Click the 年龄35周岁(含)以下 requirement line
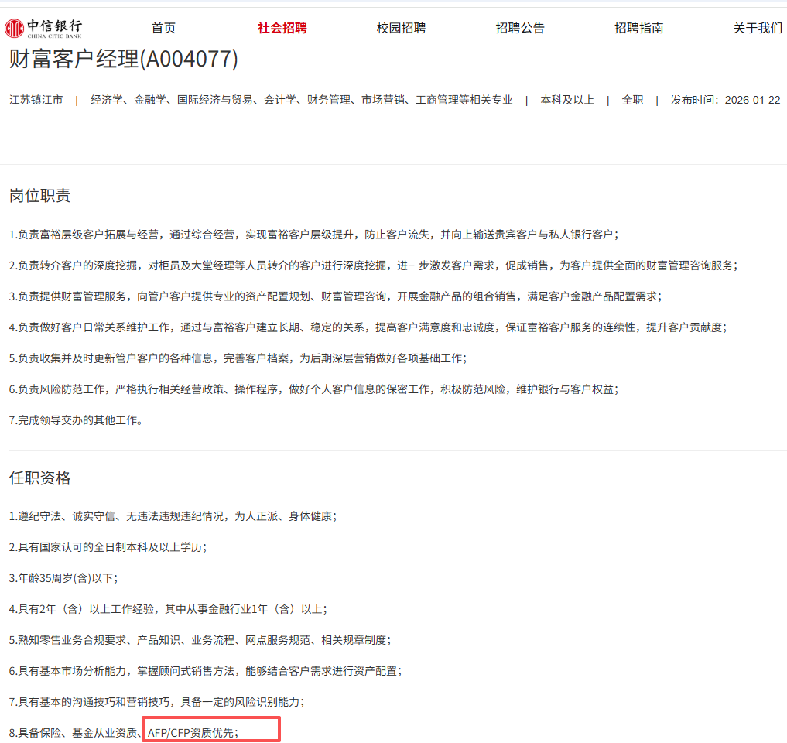Viewport: 787px width, 743px height. (x=63, y=577)
